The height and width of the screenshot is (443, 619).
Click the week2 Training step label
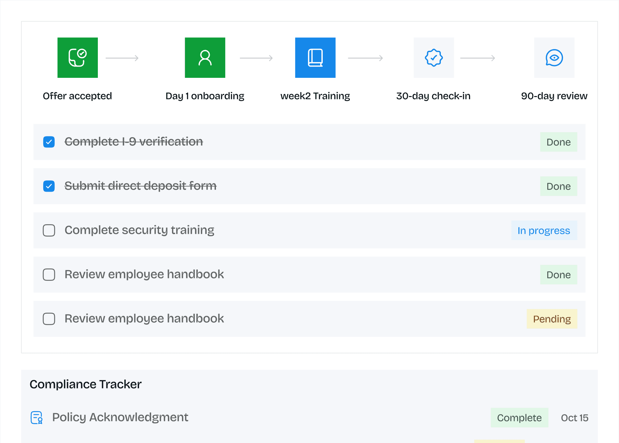click(315, 96)
